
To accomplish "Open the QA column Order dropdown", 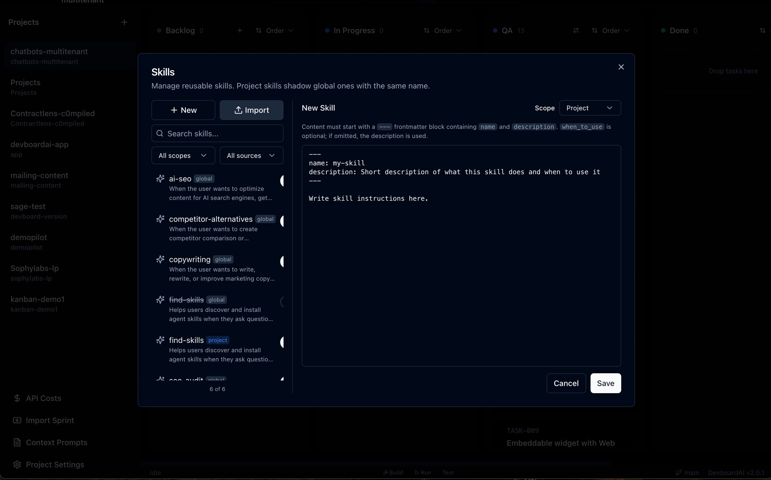I will [x=611, y=30].
